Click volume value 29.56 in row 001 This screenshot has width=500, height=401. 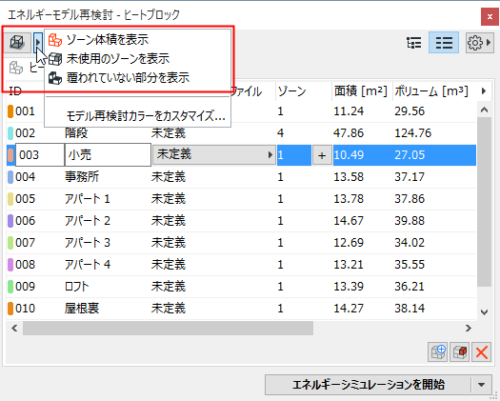click(410, 111)
